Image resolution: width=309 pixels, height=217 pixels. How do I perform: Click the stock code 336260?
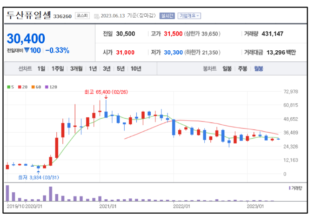pos(62,16)
